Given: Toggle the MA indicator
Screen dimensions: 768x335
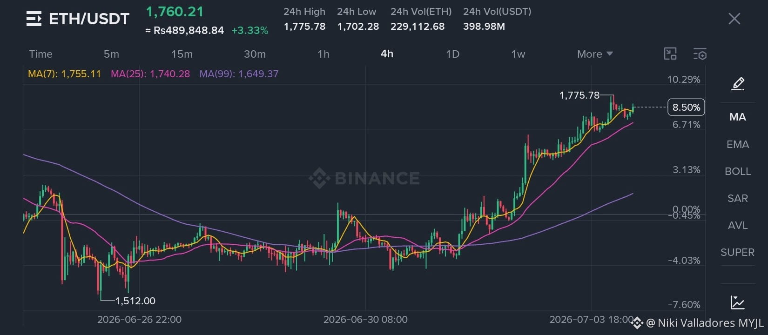Looking at the screenshot, I should pos(737,117).
